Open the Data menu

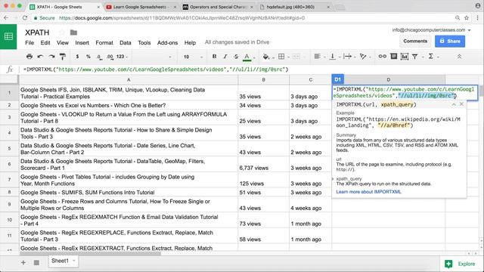pyautogui.click(x=125, y=43)
